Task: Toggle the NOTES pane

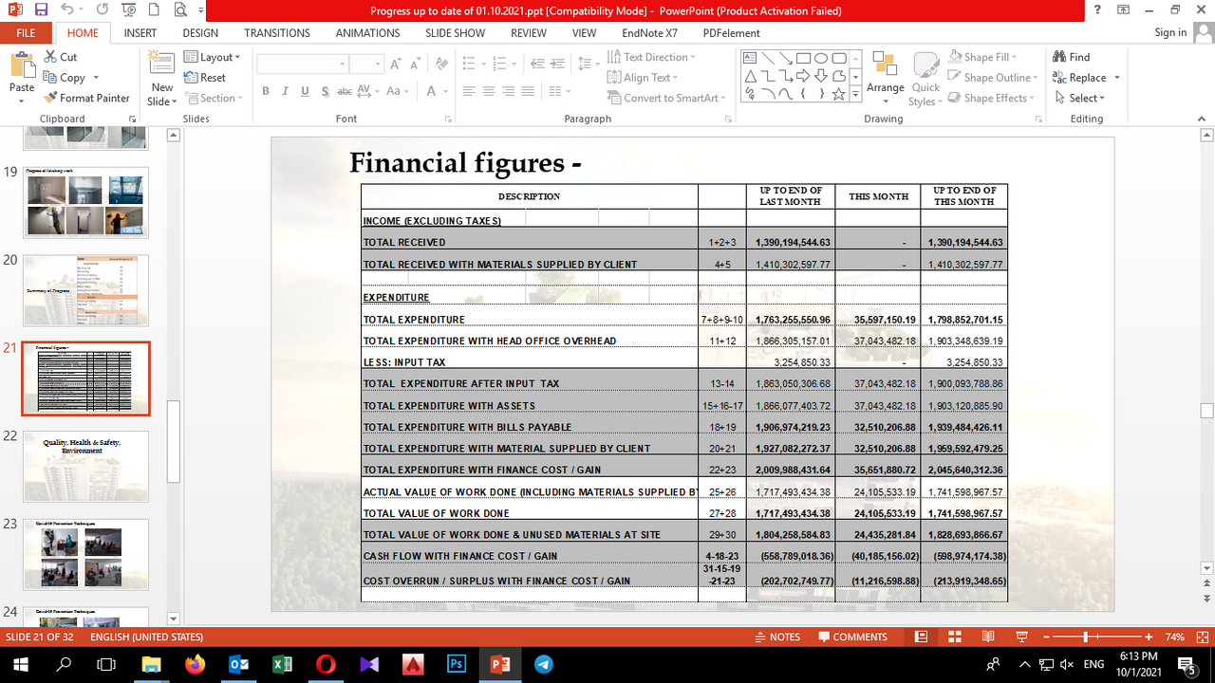Action: tap(777, 637)
